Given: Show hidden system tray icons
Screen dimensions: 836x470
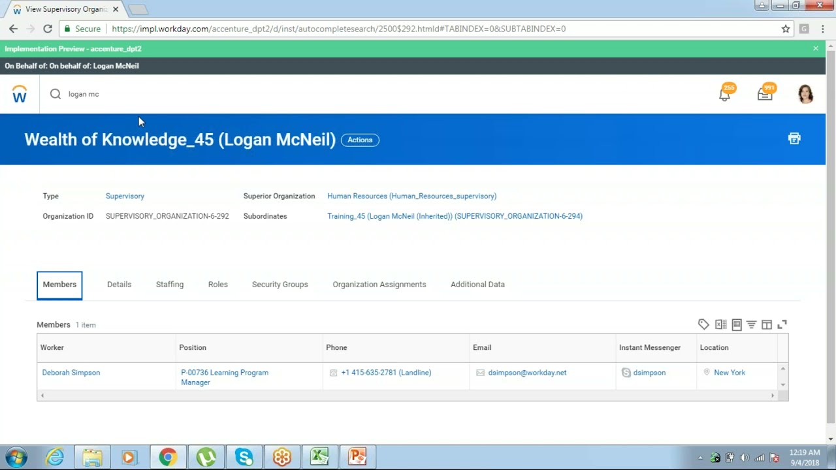Looking at the screenshot, I should 700,458.
